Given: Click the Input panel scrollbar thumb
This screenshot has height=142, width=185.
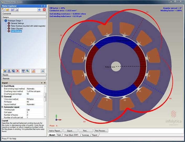Looking at the screenshot, I should [45, 97].
